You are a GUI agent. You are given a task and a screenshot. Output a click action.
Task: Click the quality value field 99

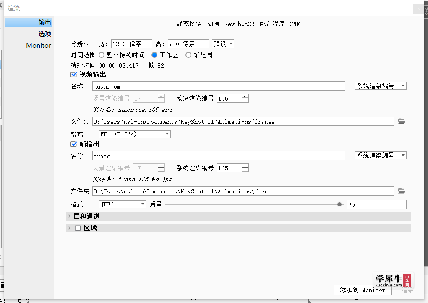click(x=377, y=204)
